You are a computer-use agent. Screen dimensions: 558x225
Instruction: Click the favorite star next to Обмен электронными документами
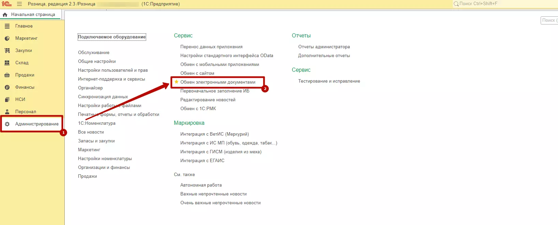click(x=176, y=82)
